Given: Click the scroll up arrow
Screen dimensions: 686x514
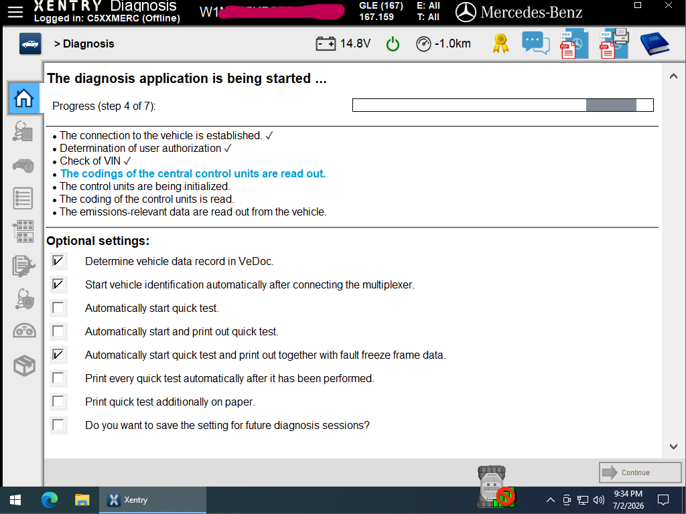Looking at the screenshot, I should point(673,76).
